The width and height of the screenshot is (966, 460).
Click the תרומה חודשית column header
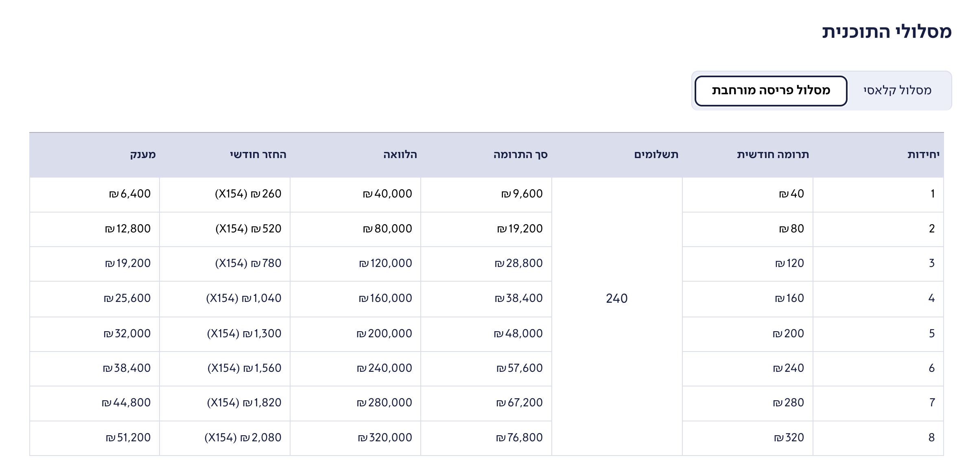tap(773, 155)
